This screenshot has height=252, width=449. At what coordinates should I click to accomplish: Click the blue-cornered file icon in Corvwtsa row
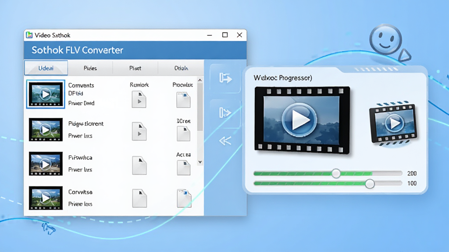coord(184,198)
